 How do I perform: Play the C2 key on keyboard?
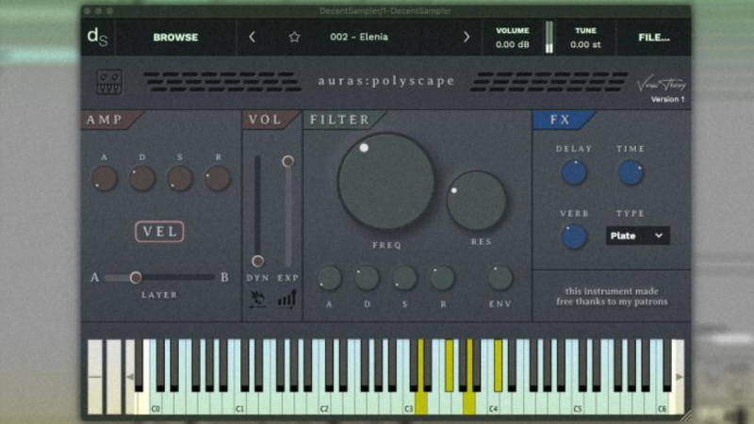[325, 402]
